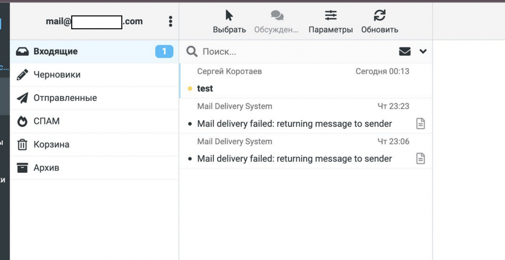
Task: Toggle the yellow unread dot on test message
Action: 190,89
